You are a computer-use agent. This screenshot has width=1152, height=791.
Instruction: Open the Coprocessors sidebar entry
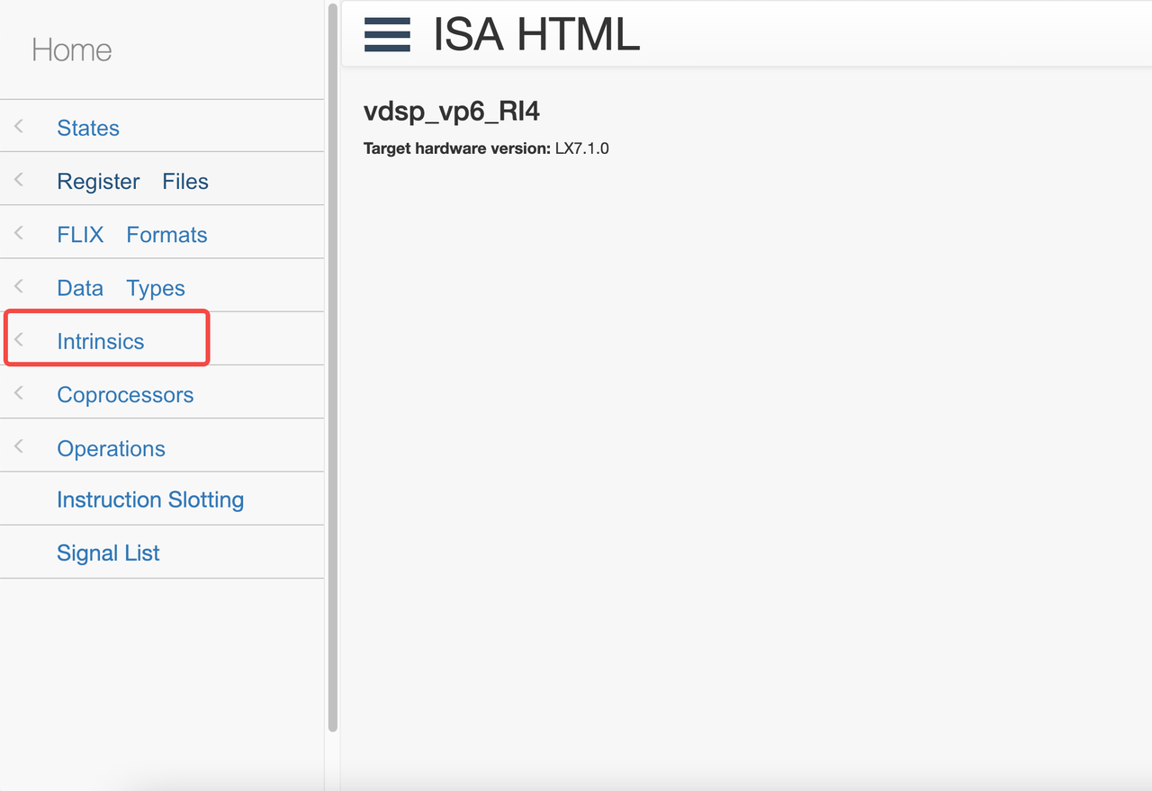click(125, 395)
